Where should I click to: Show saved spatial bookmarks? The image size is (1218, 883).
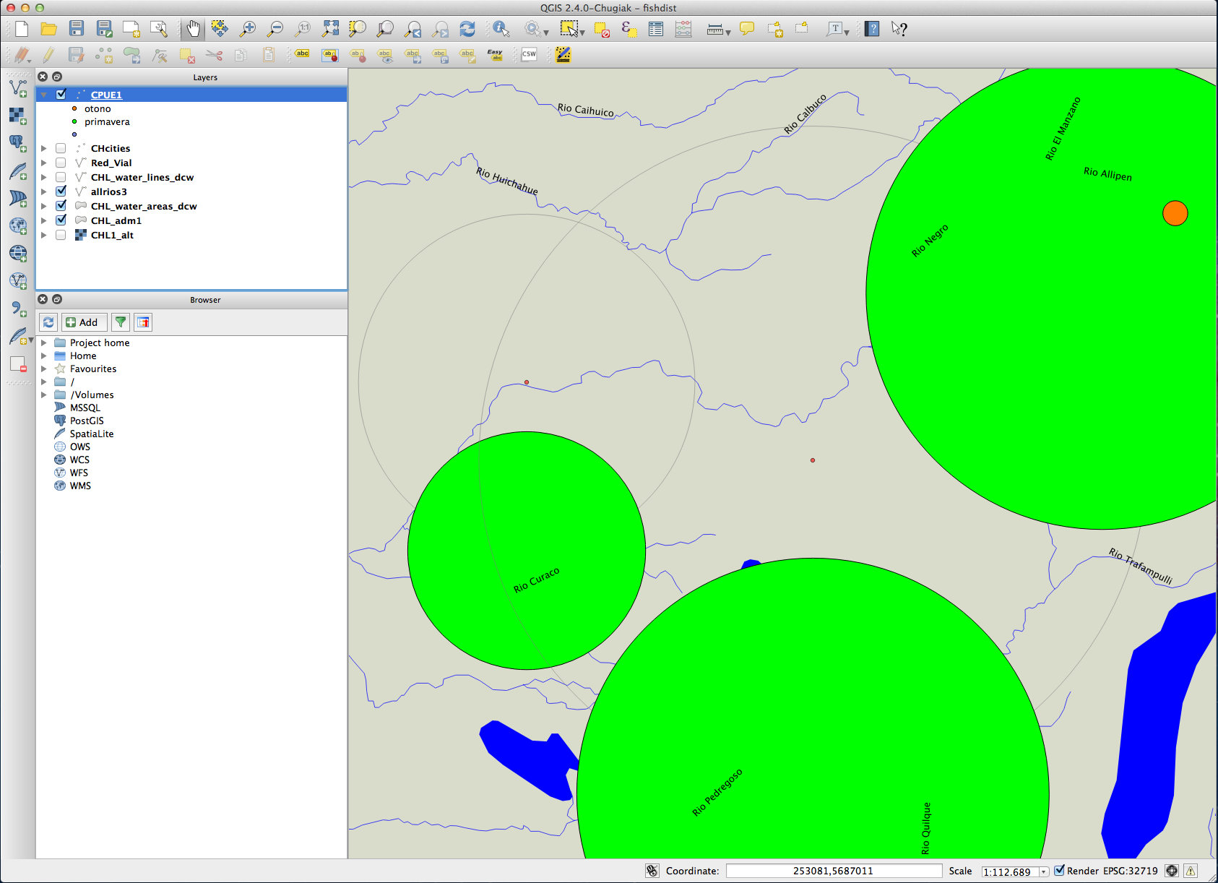[x=802, y=29]
